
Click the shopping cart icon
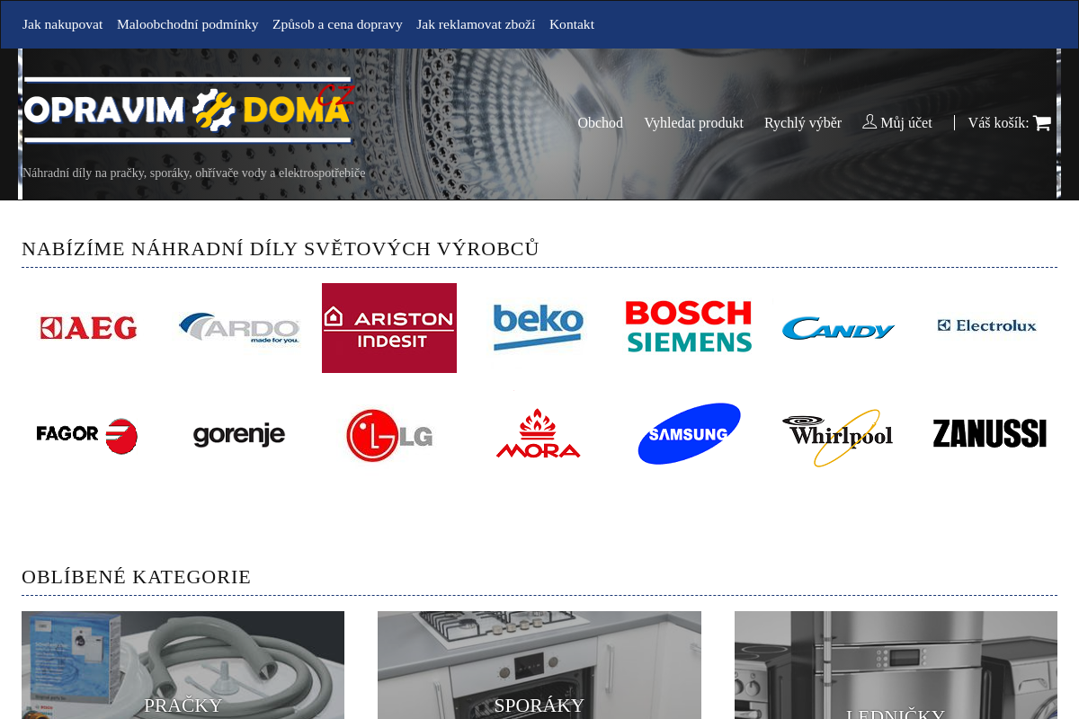tap(1042, 123)
